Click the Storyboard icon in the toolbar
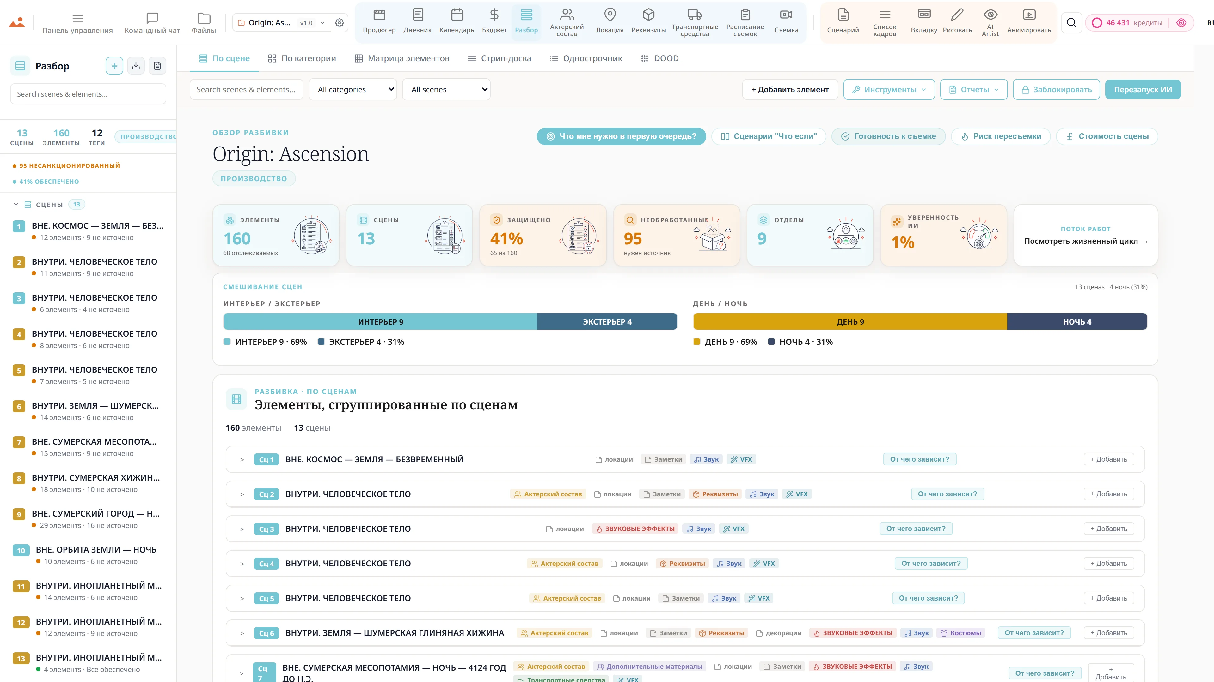The width and height of the screenshot is (1214, 682). (x=924, y=15)
